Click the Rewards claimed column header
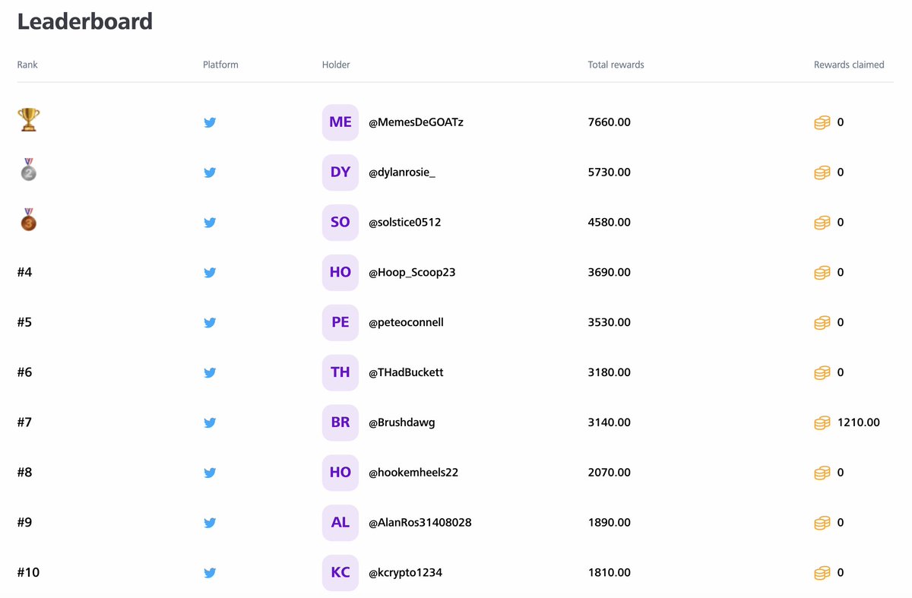This screenshot has width=912, height=598. (849, 65)
